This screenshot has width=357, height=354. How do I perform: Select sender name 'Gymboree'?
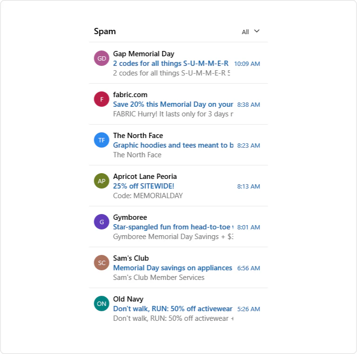pyautogui.click(x=130, y=217)
